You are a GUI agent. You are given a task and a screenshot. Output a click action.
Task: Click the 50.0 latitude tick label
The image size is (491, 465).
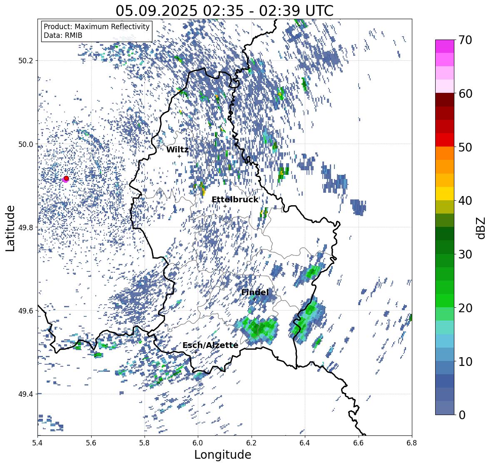coord(26,144)
